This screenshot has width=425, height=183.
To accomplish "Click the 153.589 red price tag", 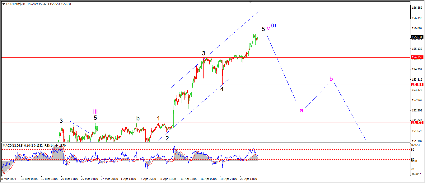I will coord(417,85).
